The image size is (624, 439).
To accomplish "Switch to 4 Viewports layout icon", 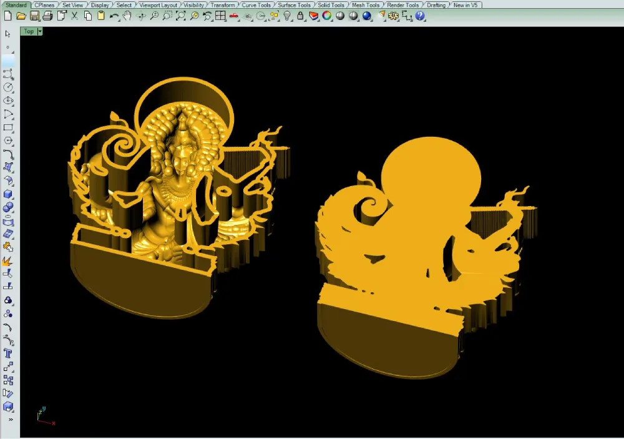I will coord(220,16).
